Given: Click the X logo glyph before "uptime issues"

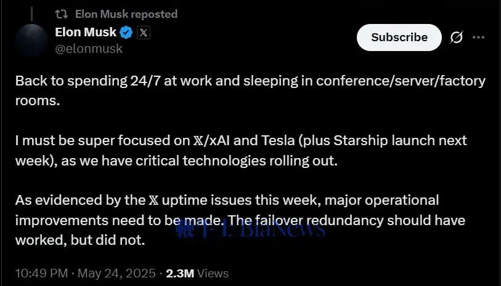Looking at the screenshot, I should pyautogui.click(x=153, y=201).
